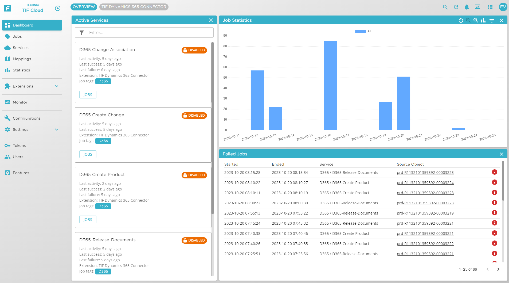Refresh the page using the top reload icon
The image size is (509, 283).
click(456, 7)
